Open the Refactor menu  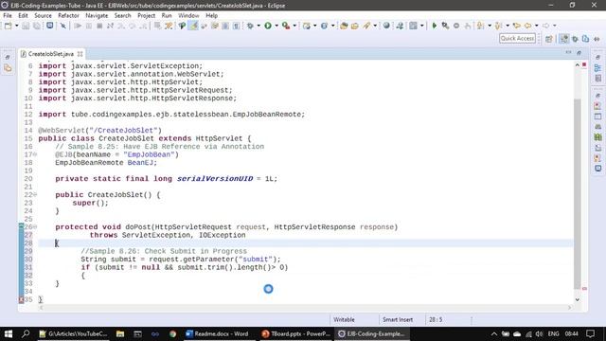[68, 15]
